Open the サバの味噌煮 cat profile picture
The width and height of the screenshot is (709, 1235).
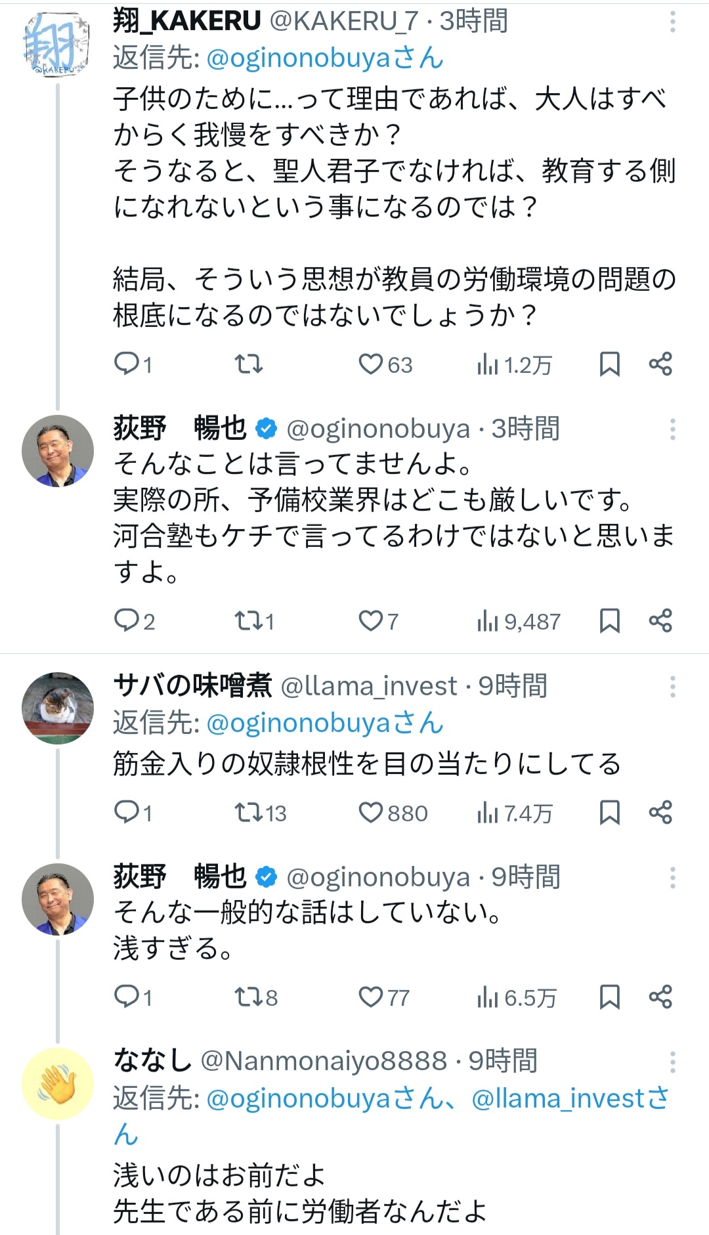(x=58, y=708)
